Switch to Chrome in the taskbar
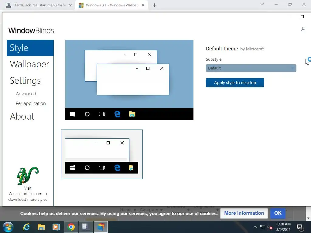Viewport: 311px width, 233px height. click(71, 227)
